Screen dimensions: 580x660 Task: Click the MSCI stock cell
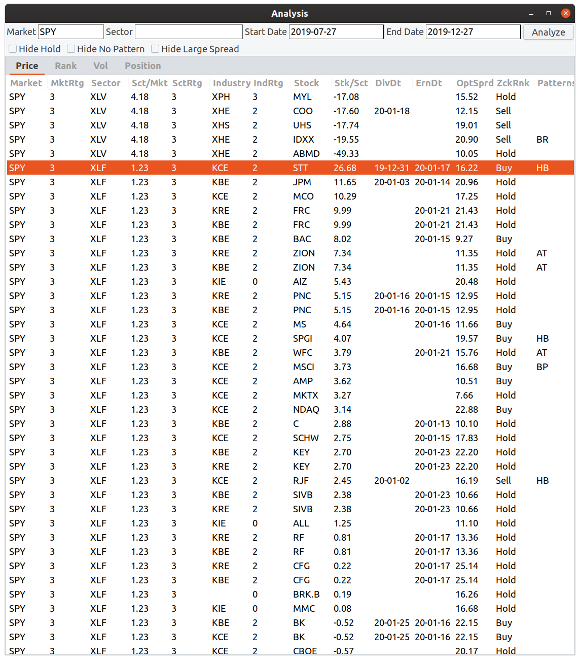pos(304,367)
